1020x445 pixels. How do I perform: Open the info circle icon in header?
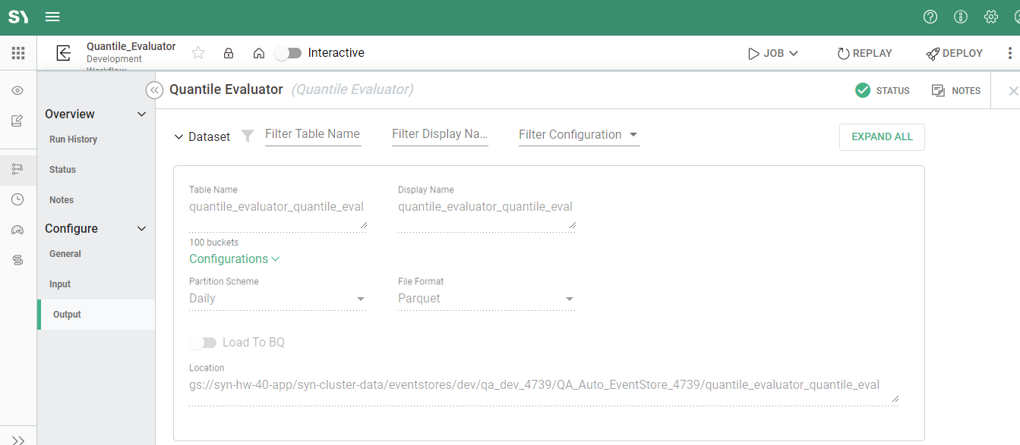(961, 17)
